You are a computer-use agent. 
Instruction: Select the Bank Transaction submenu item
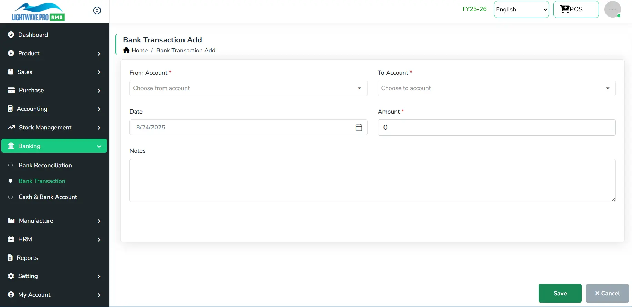point(42,181)
